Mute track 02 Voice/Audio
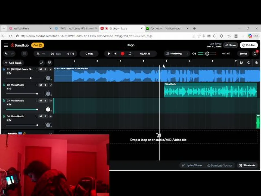The image size is (261, 196). pyautogui.click(x=41, y=85)
